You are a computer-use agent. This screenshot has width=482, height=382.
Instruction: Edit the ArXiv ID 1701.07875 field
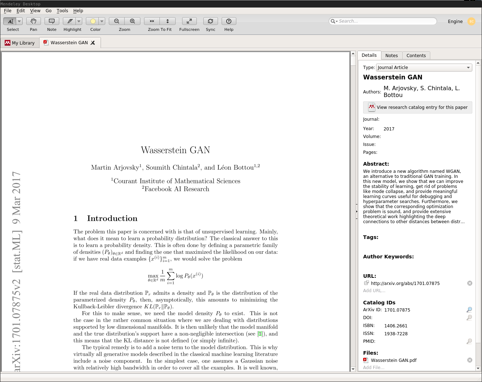point(397,310)
